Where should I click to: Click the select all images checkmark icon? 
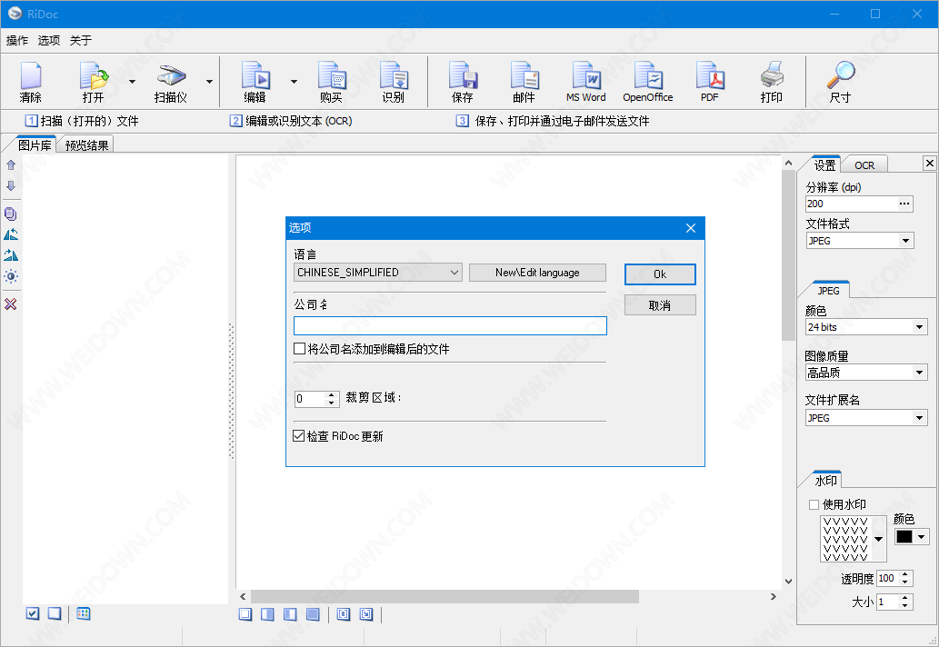pyautogui.click(x=33, y=613)
